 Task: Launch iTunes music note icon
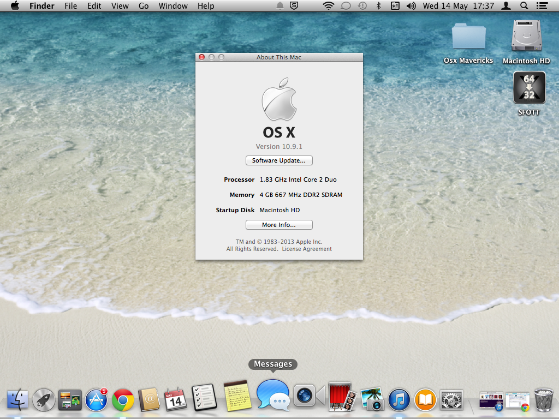coord(399,399)
